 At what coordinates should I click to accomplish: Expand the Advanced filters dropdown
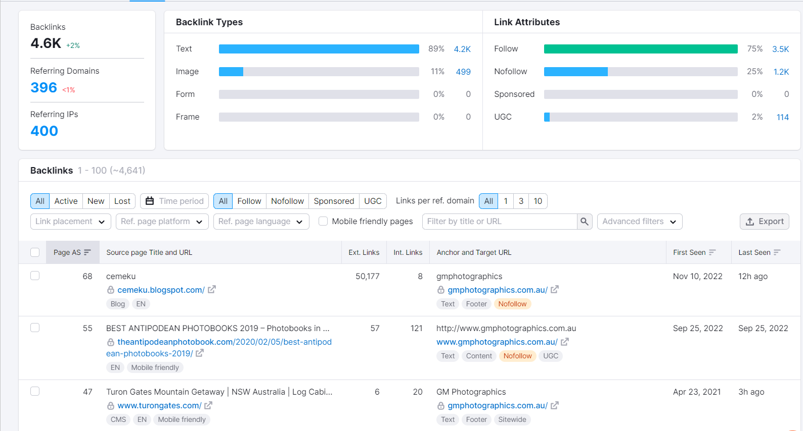640,222
